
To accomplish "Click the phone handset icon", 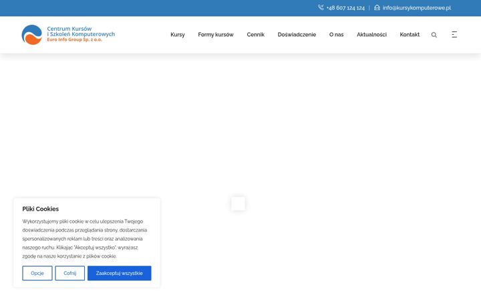I will [x=321, y=7].
